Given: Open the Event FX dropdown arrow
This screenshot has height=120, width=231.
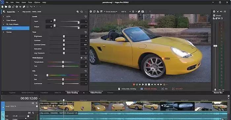Looking at the screenshot, I should tap(18, 12).
